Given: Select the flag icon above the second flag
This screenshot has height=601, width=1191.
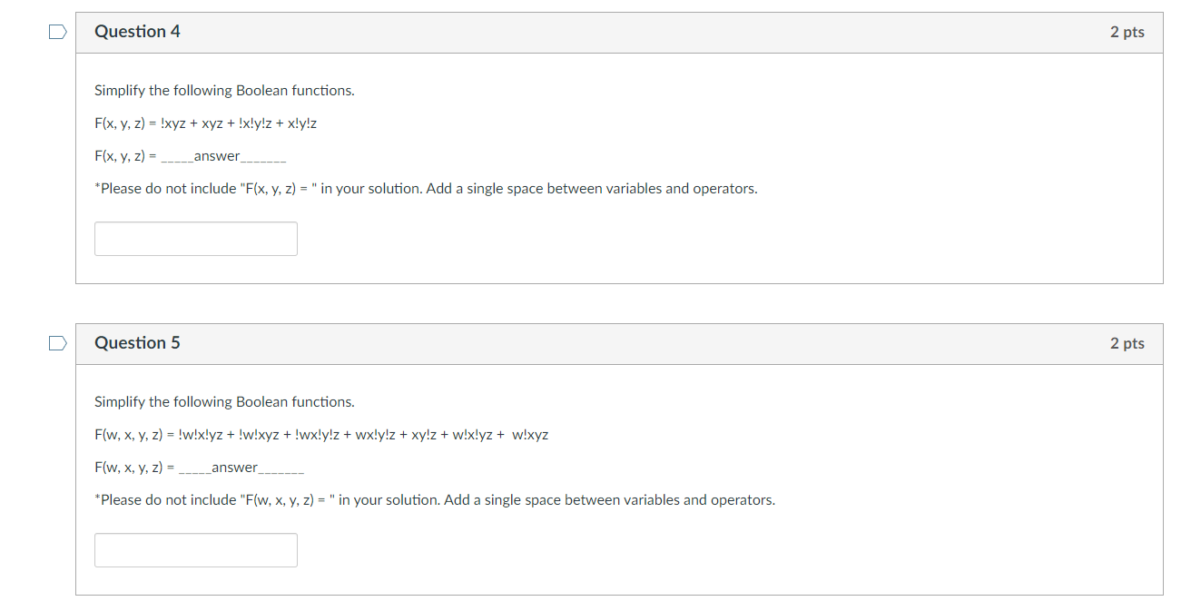Looking at the screenshot, I should [56, 31].
